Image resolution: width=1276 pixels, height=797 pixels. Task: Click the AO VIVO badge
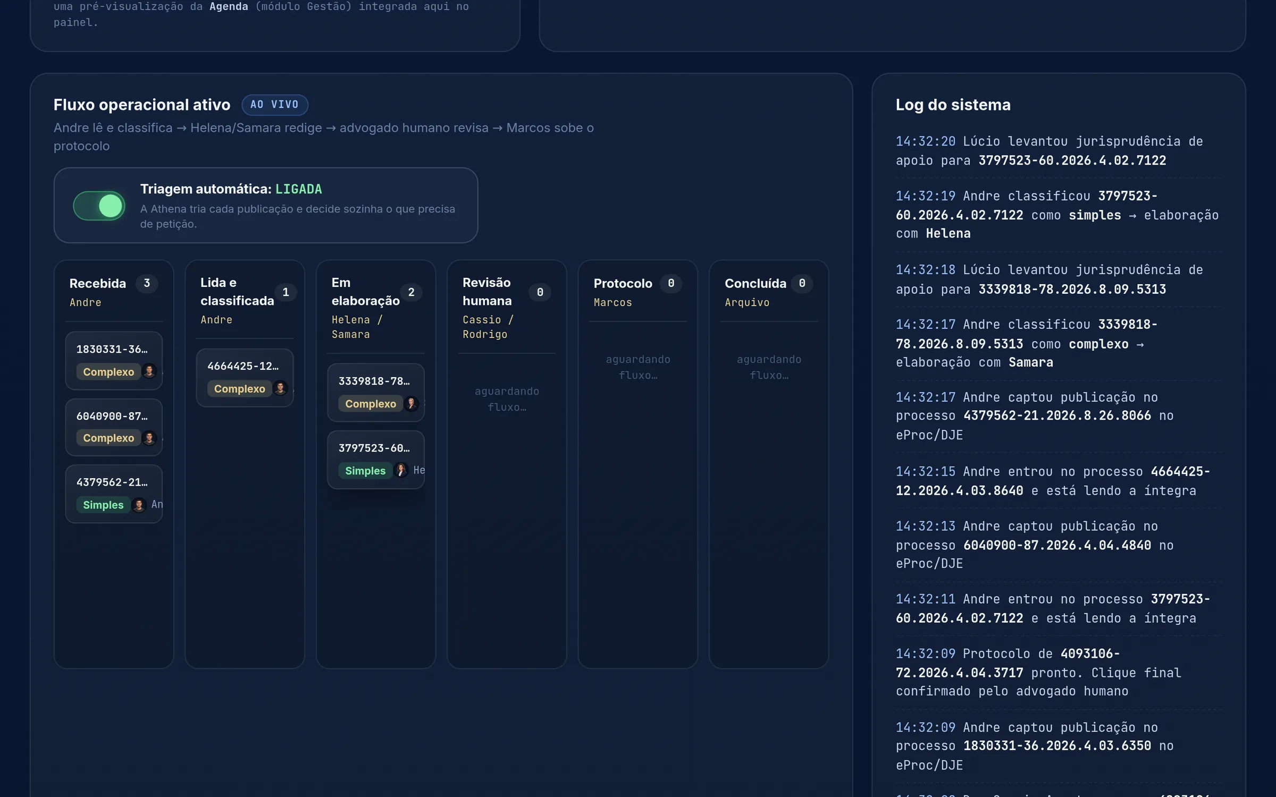pyautogui.click(x=274, y=105)
